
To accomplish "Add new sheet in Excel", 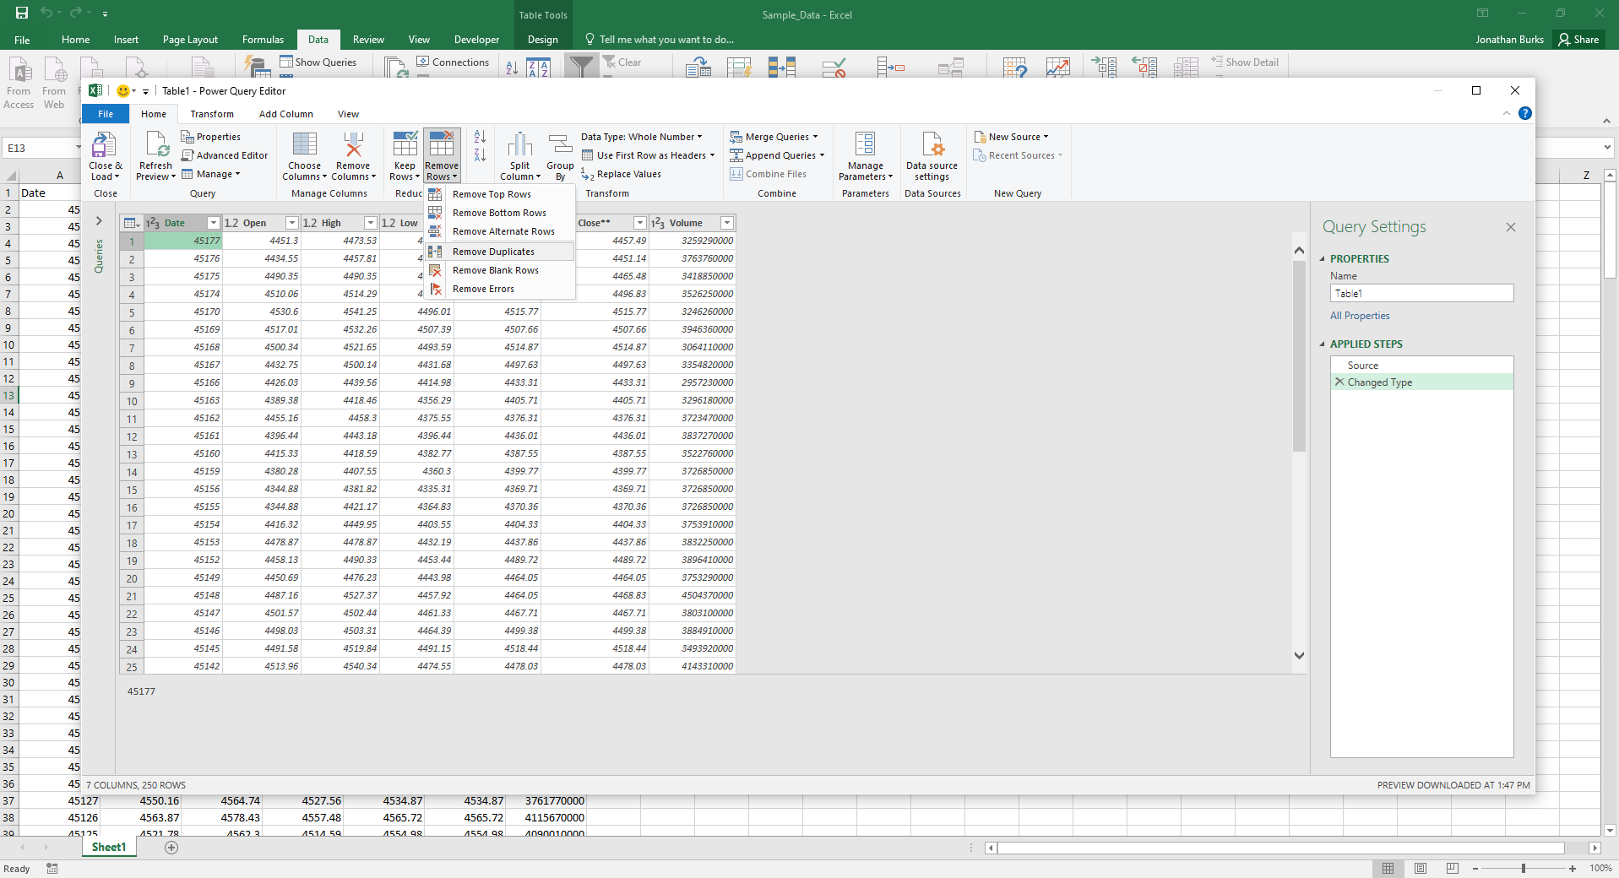I will (x=171, y=847).
